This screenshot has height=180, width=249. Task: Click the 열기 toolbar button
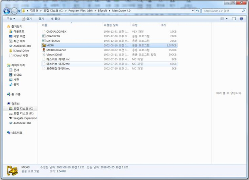click(x=27, y=19)
